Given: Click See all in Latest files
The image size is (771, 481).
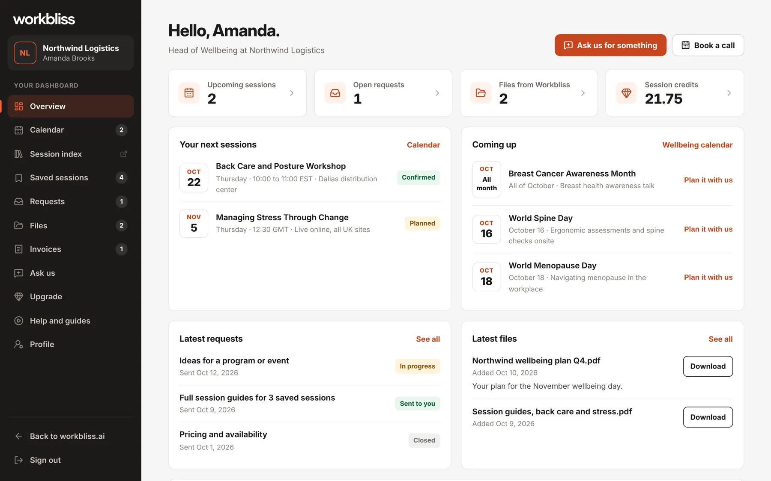Looking at the screenshot, I should (720, 339).
